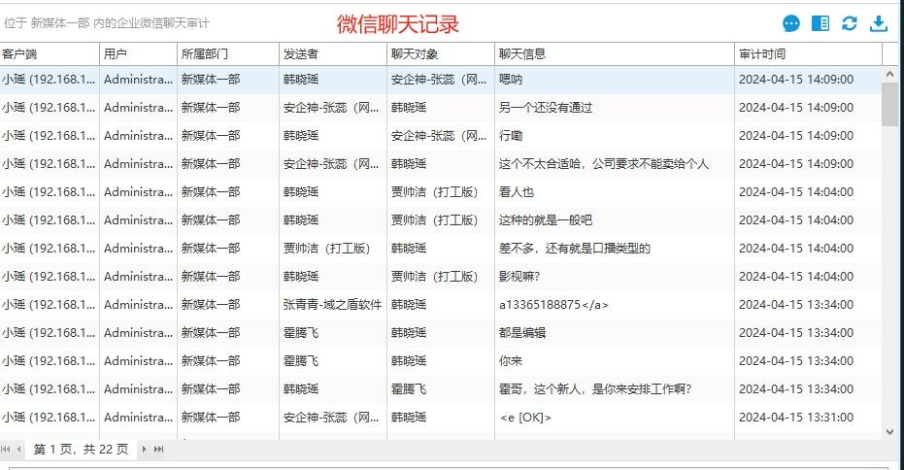Viewport: 904px width, 470px height.
Task: Jump to last page of results
Action: pos(158,450)
